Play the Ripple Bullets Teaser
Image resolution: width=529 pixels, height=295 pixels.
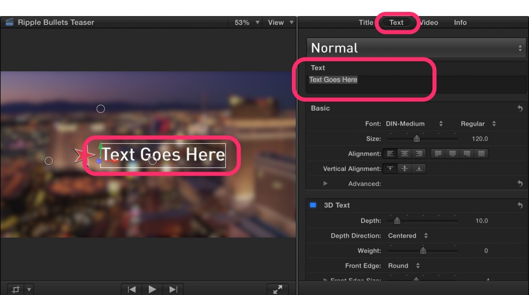point(152,289)
